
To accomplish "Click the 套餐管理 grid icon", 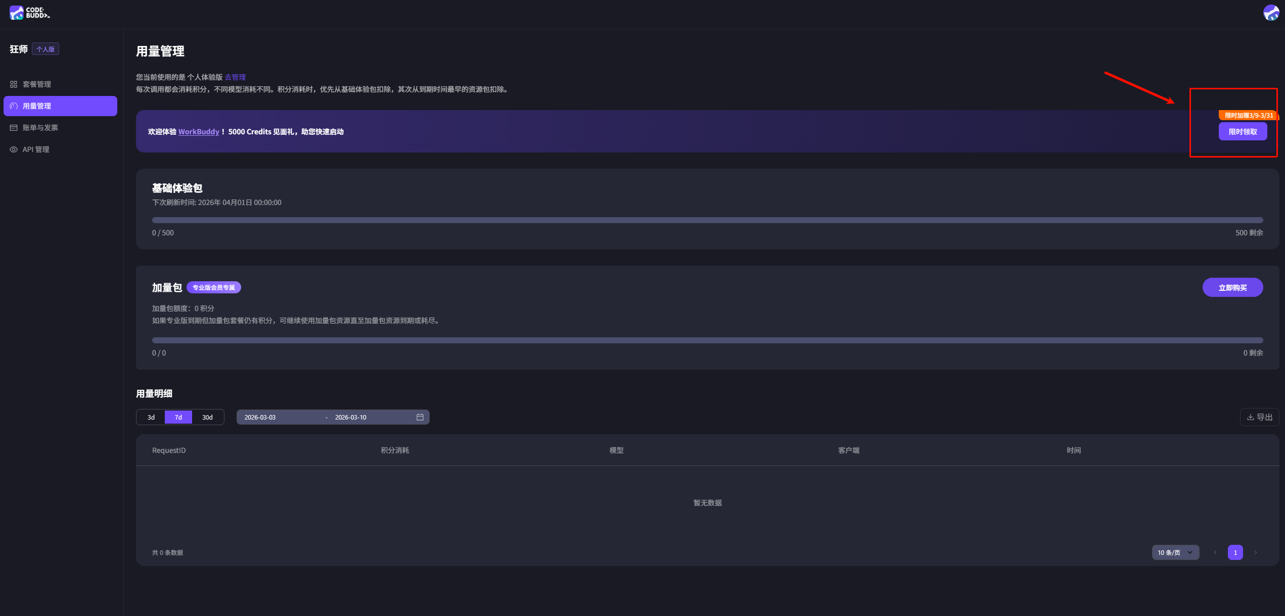I will 14,84.
